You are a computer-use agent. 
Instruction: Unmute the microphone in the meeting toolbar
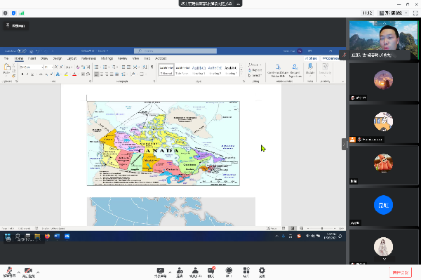pos(9,272)
